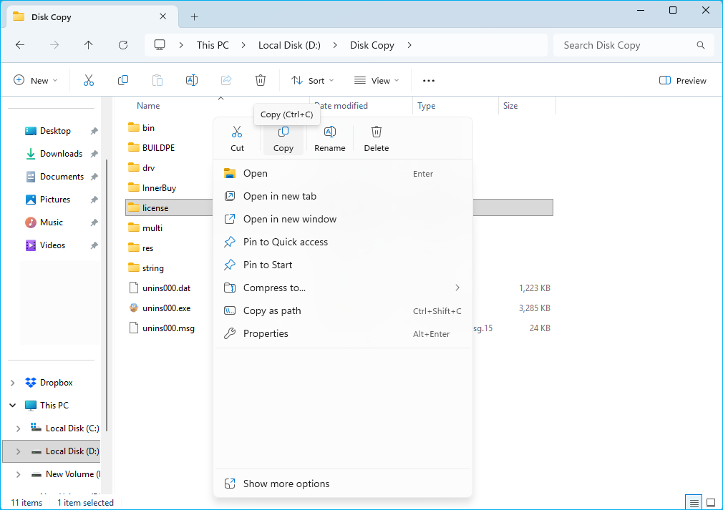Click the refresh icon in the address bar
The image size is (723, 510).
(122, 44)
